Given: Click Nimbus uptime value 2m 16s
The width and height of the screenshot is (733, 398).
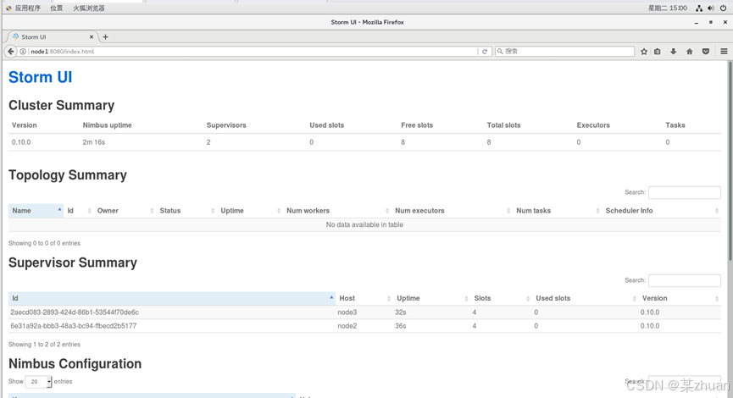Looking at the screenshot, I should [x=94, y=142].
